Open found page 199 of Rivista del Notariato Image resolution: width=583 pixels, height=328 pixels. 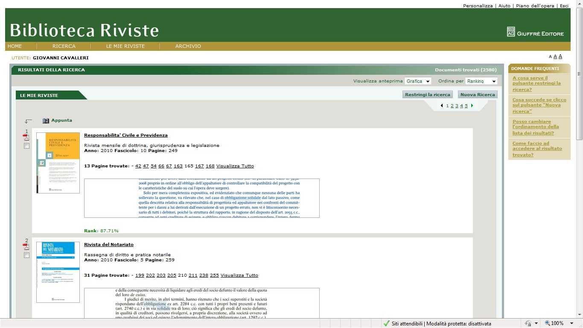(x=140, y=275)
